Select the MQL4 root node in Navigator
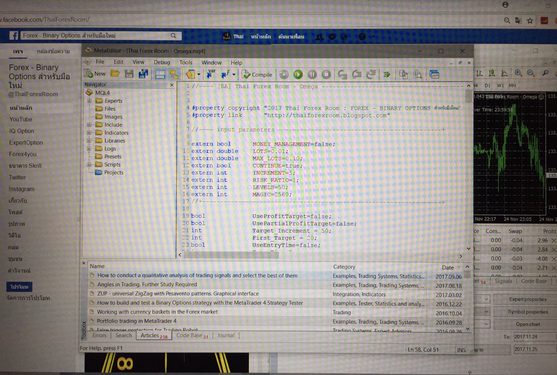The height and width of the screenshot is (375, 557). click(x=98, y=93)
